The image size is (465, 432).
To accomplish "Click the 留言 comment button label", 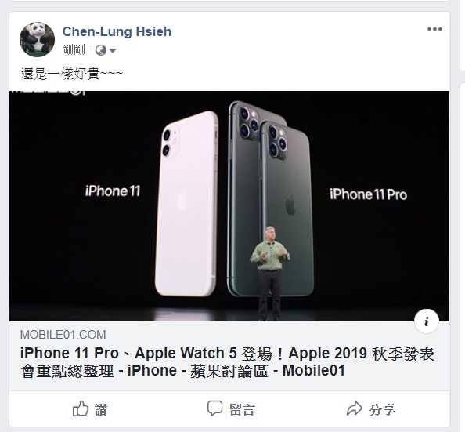I will [x=242, y=409].
